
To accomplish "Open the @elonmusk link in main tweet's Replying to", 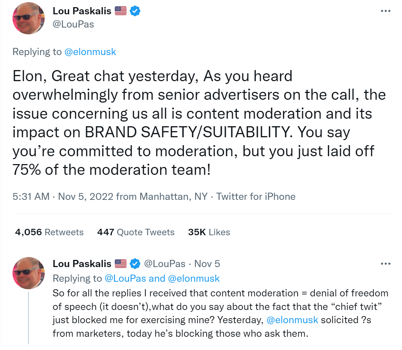I will [x=90, y=51].
